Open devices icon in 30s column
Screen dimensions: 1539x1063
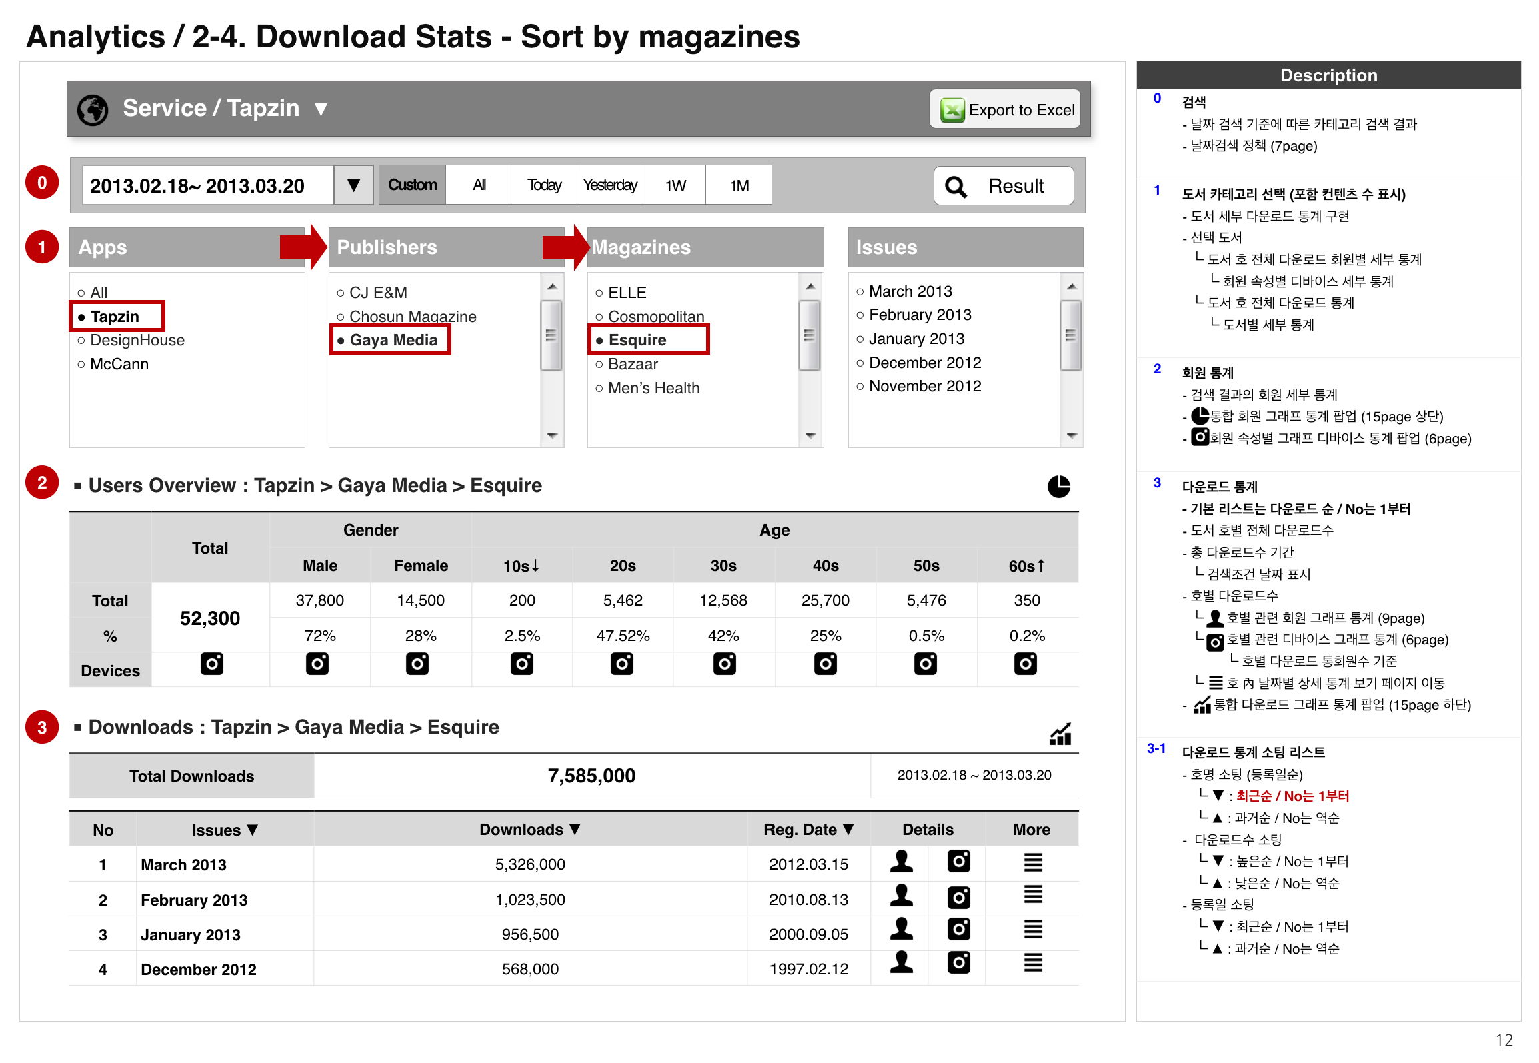(724, 664)
